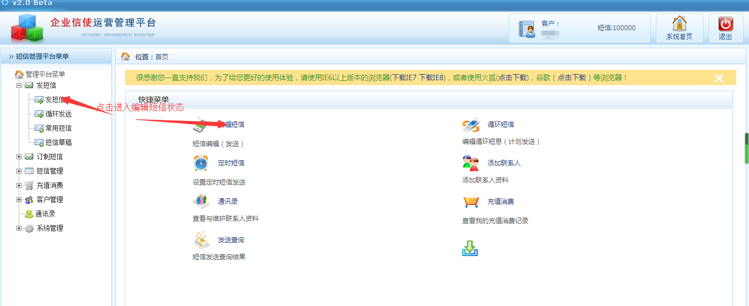This screenshot has width=749, height=306.
Task: Click the 管理平台菜单 house icon
Action: [x=19, y=74]
